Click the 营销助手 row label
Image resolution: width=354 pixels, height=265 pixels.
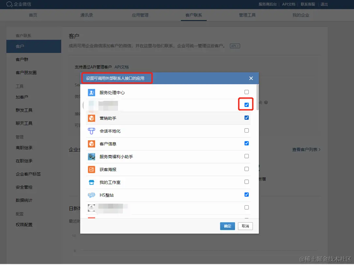pos(108,118)
